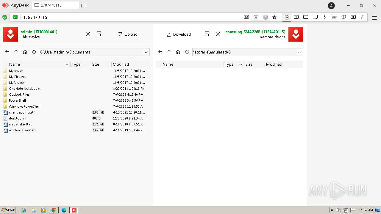Image resolution: width=381 pixels, height=214 pixels.
Task: Click the whiteboard pencil icon
Action: tap(363, 17)
